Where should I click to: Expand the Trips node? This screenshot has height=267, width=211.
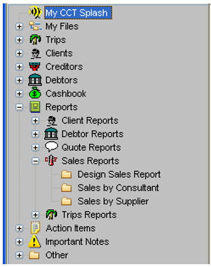[19, 40]
